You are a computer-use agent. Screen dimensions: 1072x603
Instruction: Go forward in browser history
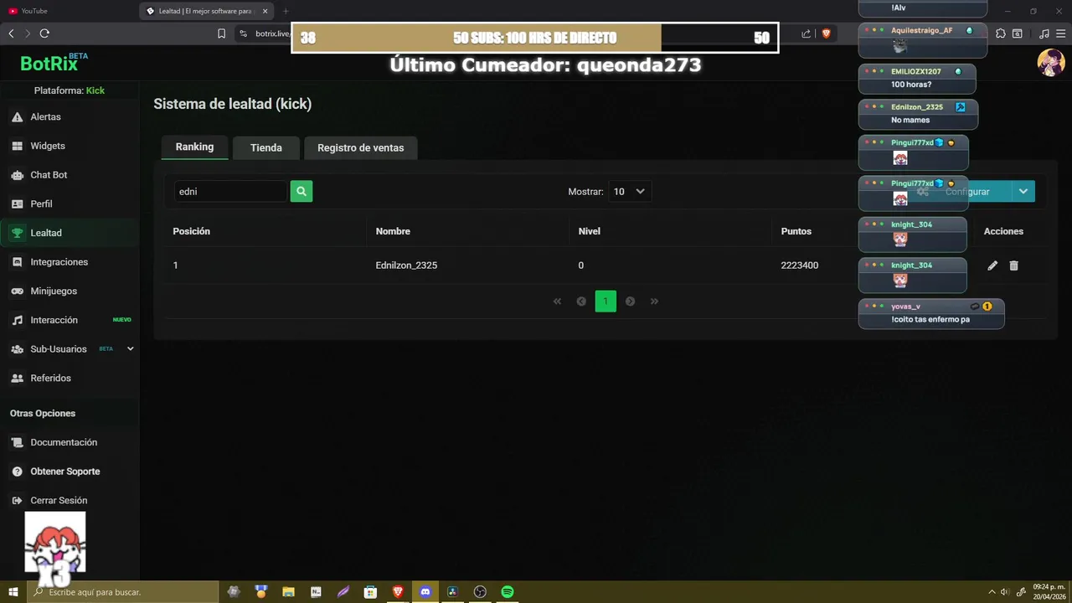point(28,33)
